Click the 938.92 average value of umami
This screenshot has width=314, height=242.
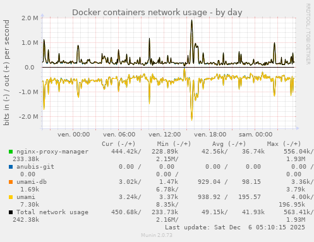209,197
